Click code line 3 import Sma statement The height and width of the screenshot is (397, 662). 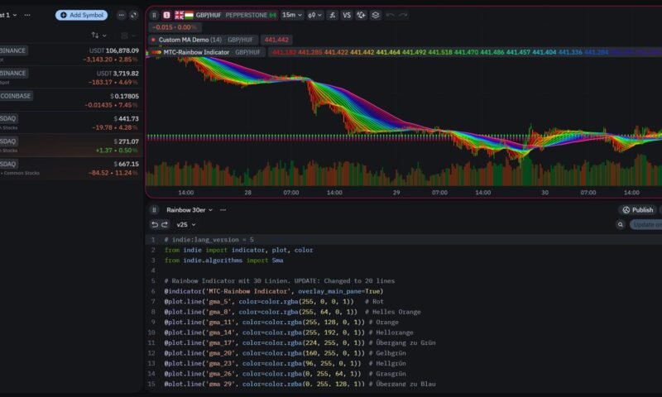(x=223, y=261)
